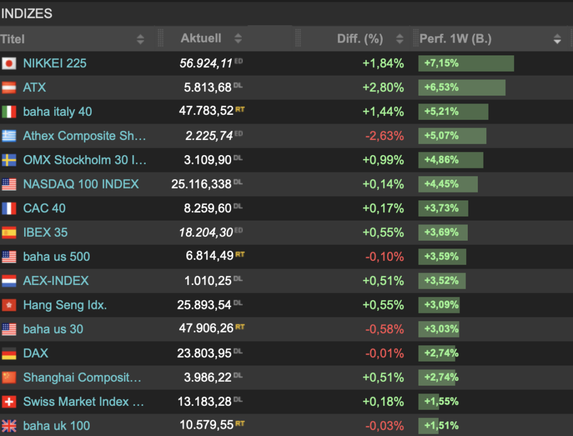This screenshot has height=436, width=573.
Task: Click the Hong Kong flag beside Hang Seng
Action: 9,305
